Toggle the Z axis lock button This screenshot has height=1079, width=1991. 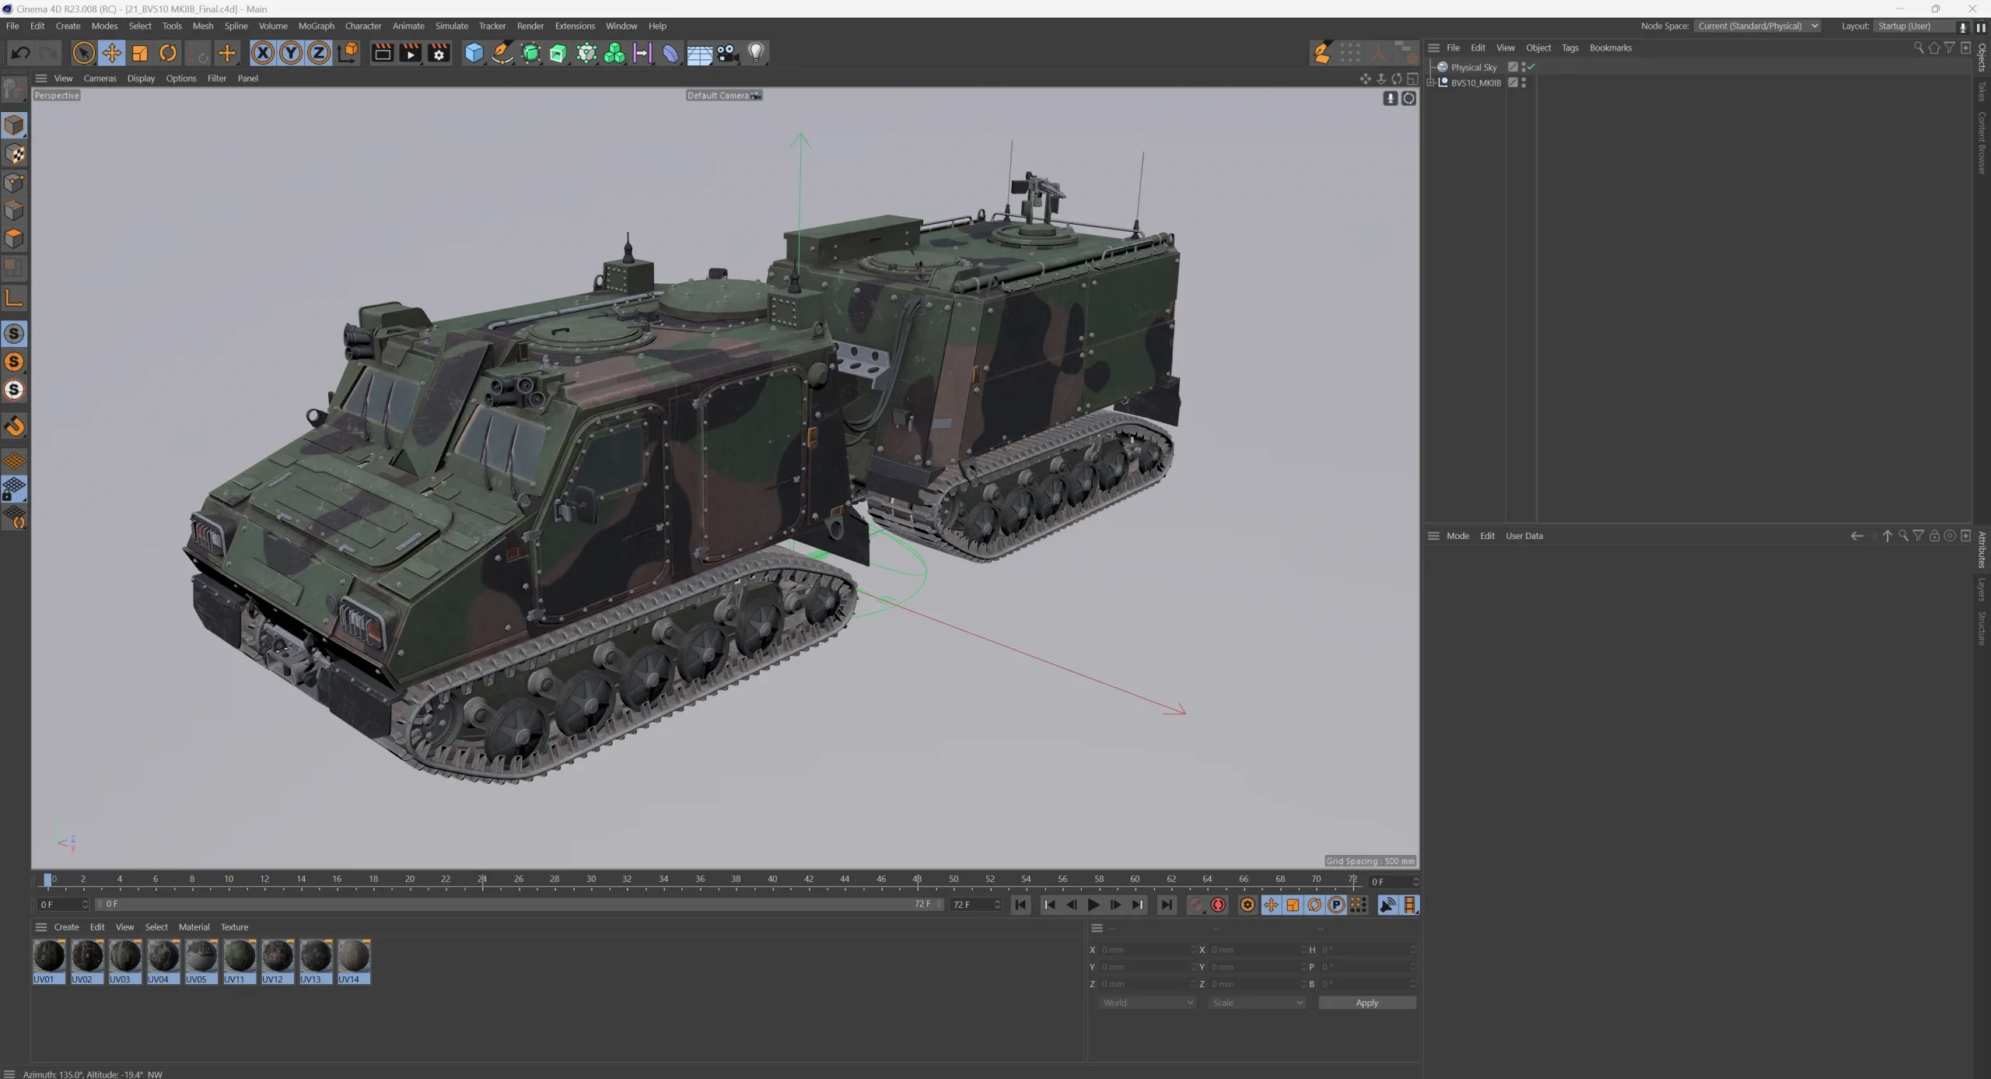tap(319, 52)
